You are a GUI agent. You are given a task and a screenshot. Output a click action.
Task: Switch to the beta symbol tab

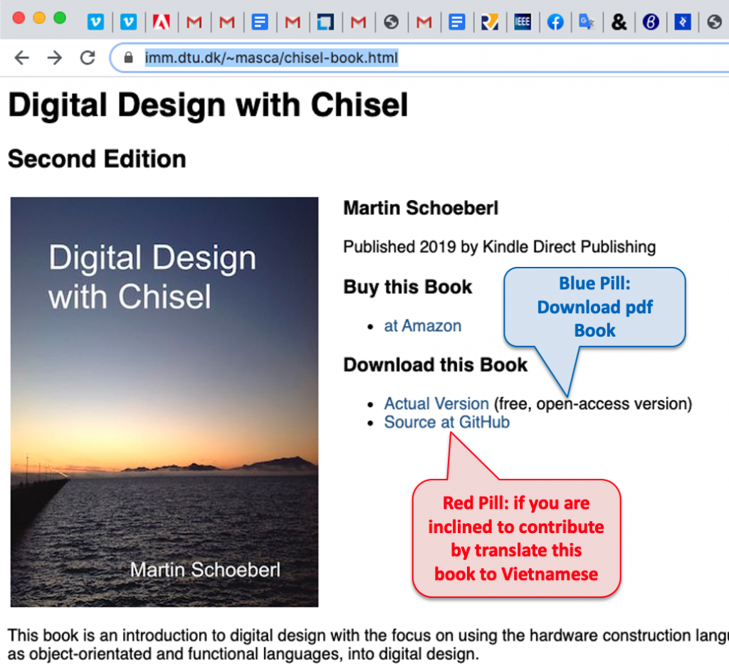click(x=651, y=22)
